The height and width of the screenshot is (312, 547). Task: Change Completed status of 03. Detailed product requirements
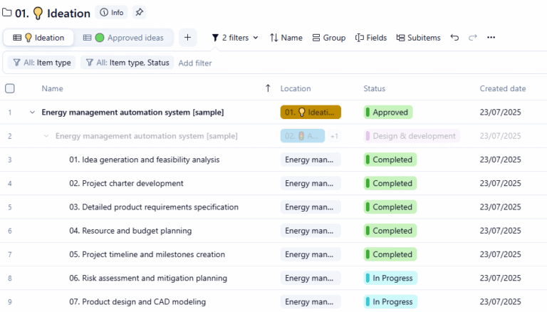(390, 207)
